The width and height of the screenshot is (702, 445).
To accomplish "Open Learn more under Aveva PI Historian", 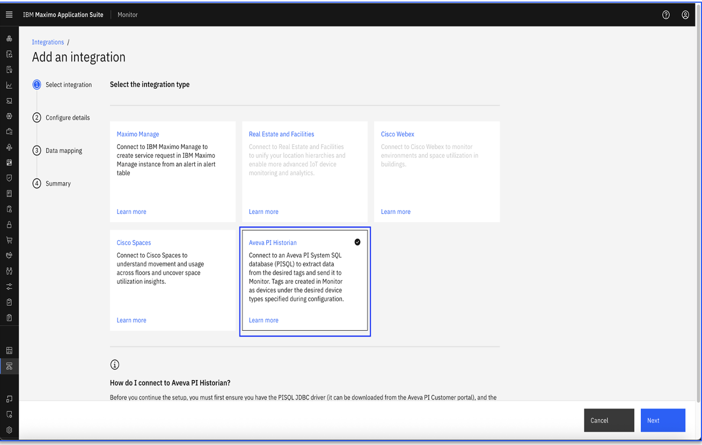I will pos(264,320).
